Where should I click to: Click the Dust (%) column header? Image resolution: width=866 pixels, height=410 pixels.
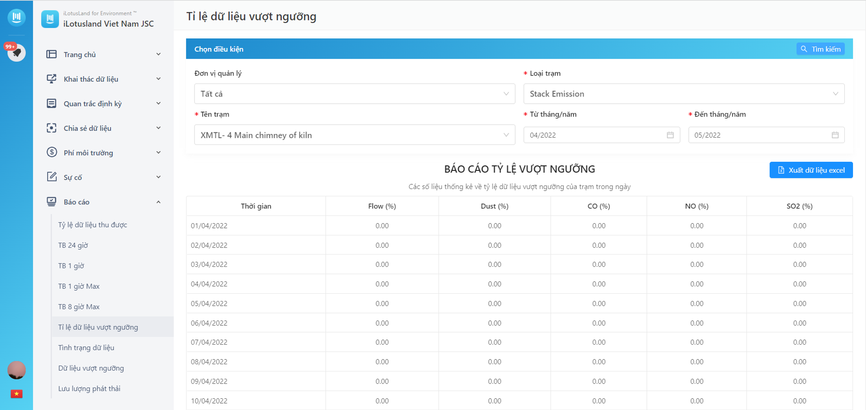coord(494,206)
